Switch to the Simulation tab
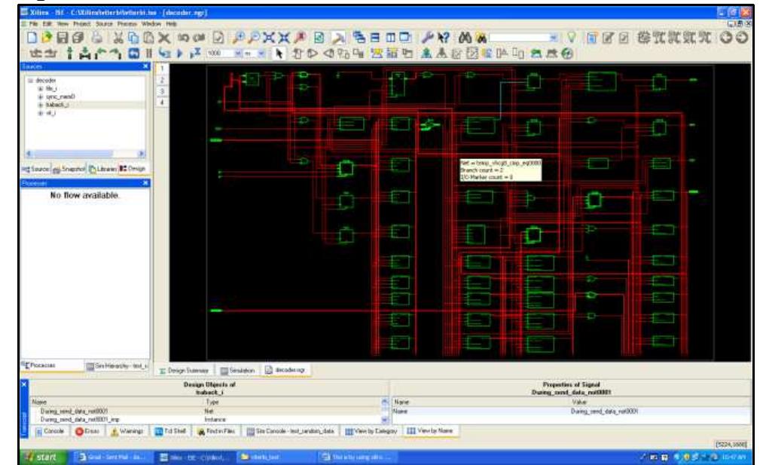Image resolution: width=763 pixels, height=465 pixels. 237,371
